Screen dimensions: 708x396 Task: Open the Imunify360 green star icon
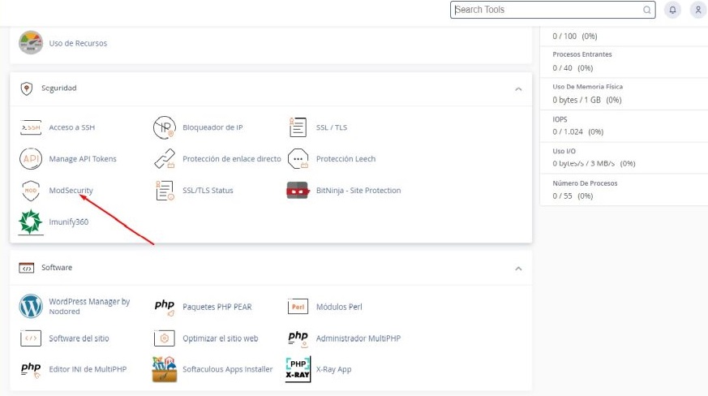(31, 222)
